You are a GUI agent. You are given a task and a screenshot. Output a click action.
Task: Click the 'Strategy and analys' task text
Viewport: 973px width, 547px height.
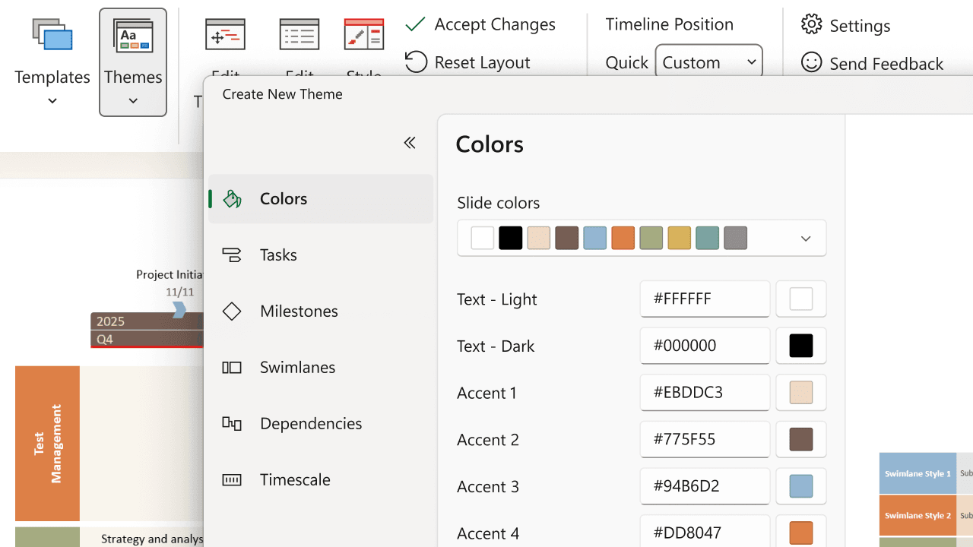152,539
